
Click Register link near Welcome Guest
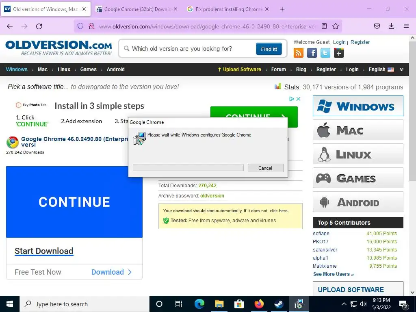coord(360,42)
